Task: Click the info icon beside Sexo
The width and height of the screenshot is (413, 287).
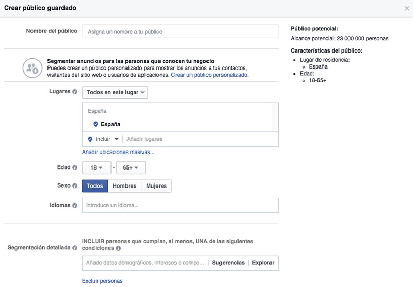Action: (75, 186)
